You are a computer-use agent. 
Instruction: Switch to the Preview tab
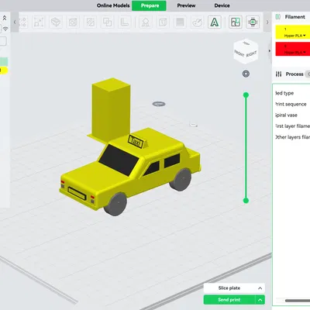click(186, 5)
